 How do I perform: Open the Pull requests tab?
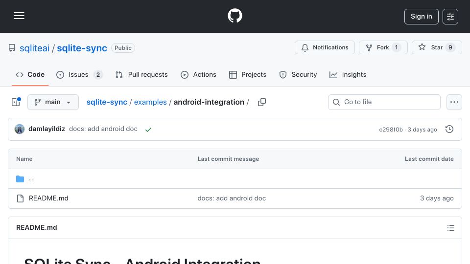pos(141,74)
